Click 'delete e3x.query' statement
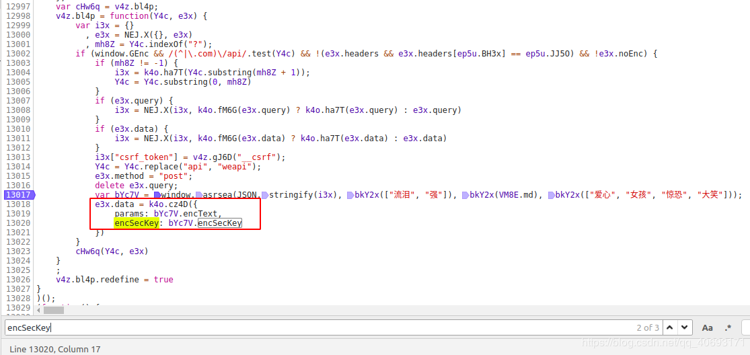This screenshot has width=750, height=355. tap(137, 186)
